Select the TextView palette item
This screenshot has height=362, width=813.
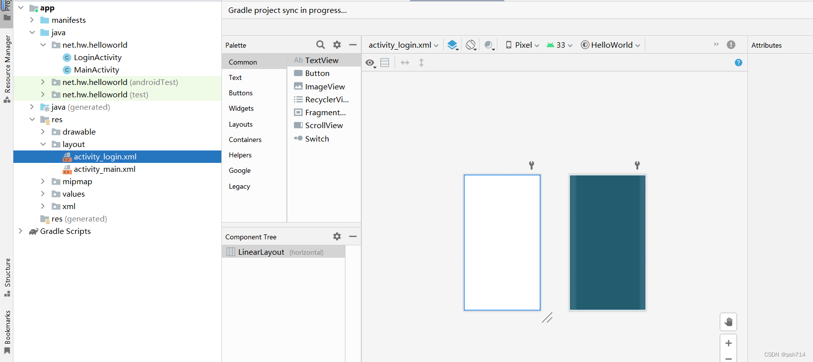pos(324,60)
